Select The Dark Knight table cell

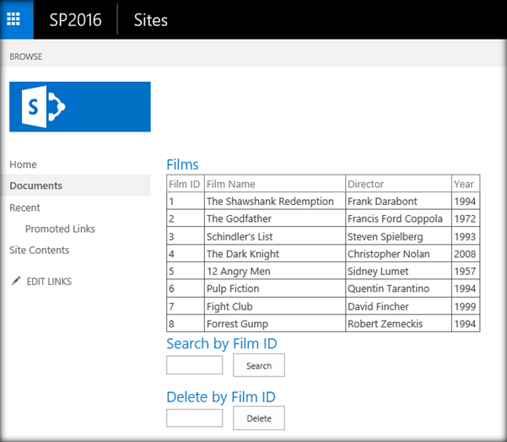[x=243, y=254]
